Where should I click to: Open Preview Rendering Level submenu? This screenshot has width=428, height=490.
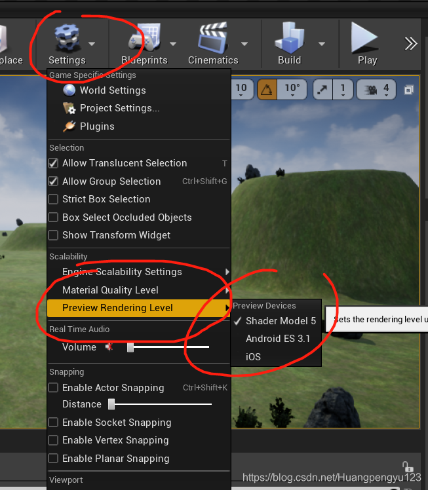click(139, 308)
